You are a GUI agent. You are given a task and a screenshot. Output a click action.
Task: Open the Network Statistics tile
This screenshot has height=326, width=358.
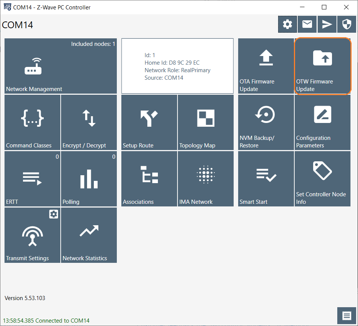click(x=89, y=235)
